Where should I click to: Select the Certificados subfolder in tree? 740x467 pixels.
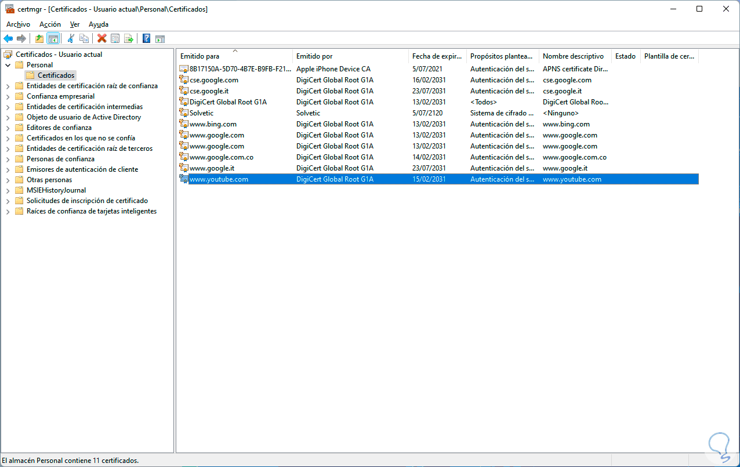tap(56, 75)
